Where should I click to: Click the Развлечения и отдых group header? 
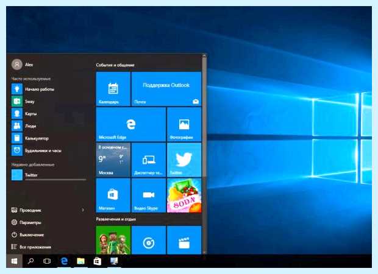coord(116,219)
